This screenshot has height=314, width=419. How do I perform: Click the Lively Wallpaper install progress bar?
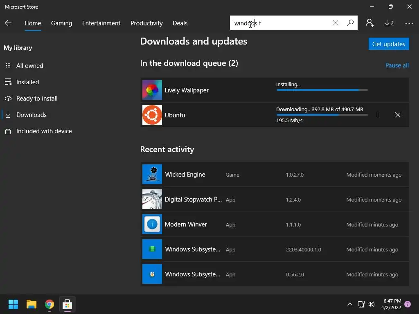pos(322,90)
